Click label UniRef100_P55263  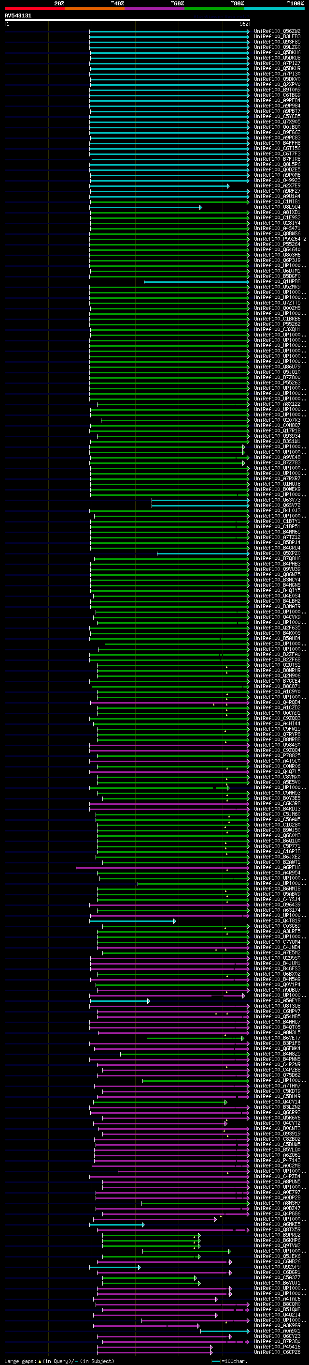click(x=277, y=383)
